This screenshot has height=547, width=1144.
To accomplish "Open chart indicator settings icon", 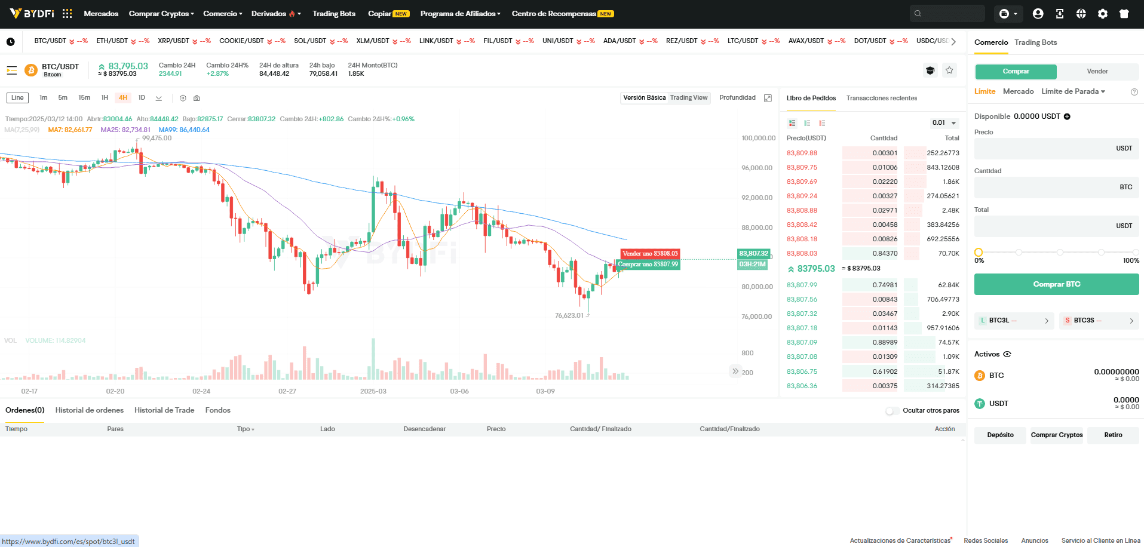I will (183, 98).
